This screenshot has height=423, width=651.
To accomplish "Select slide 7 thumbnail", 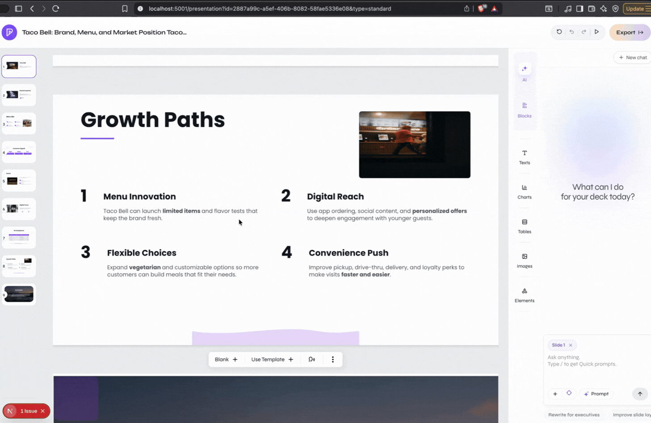I will (x=19, y=238).
